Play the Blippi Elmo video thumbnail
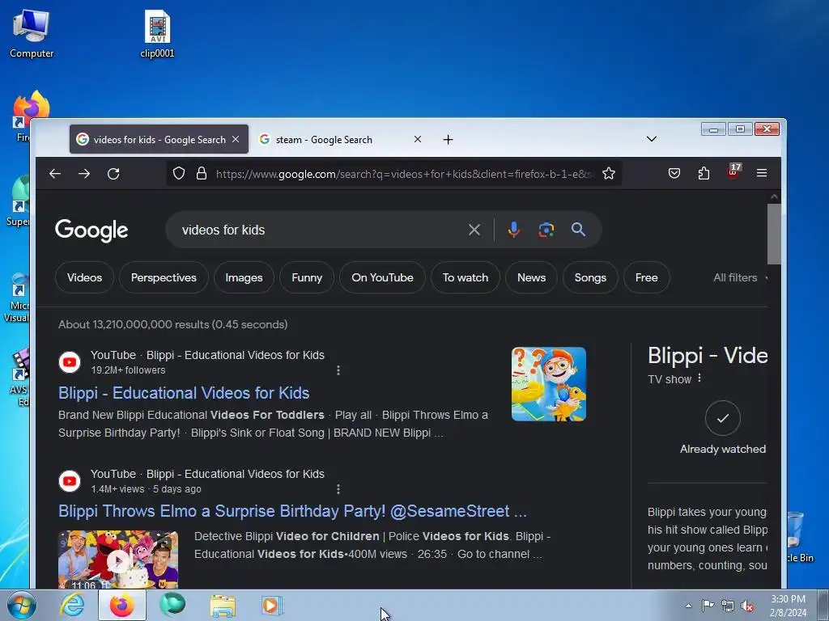The width and height of the screenshot is (829, 621). coord(118,560)
